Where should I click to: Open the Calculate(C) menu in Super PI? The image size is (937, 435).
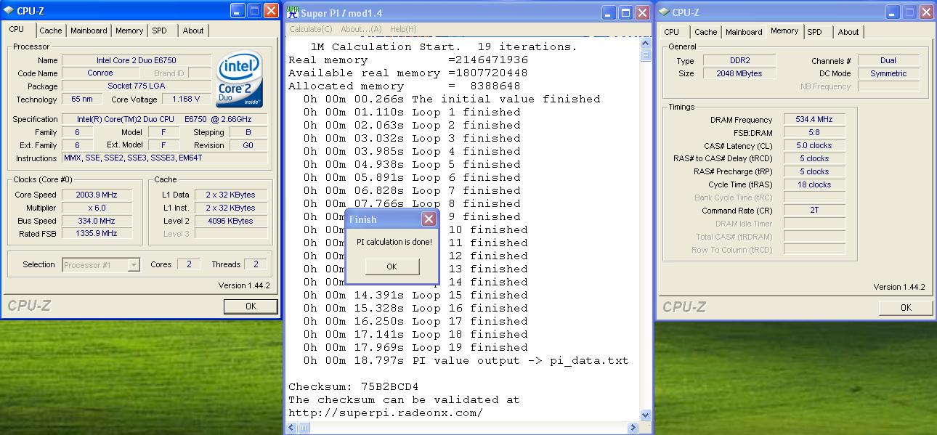coord(311,29)
